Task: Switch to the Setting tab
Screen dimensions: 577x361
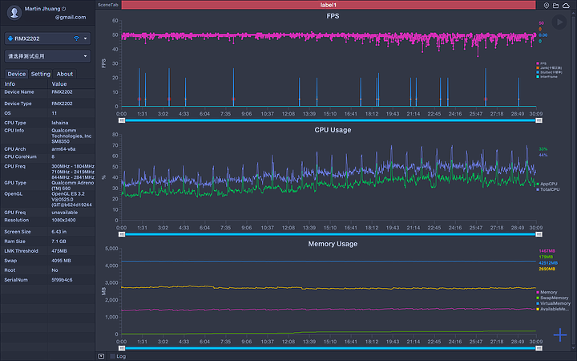Action: 41,74
